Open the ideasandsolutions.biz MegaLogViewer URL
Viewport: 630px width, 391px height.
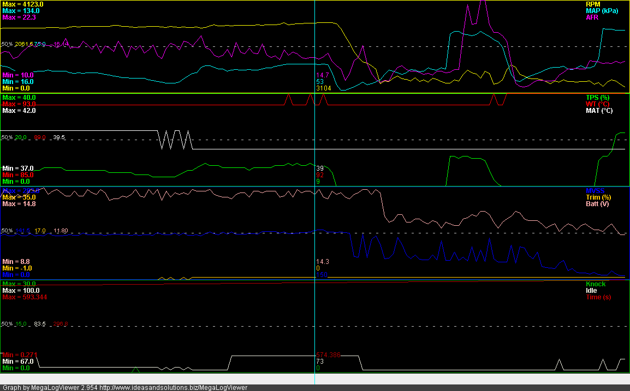[173, 387]
